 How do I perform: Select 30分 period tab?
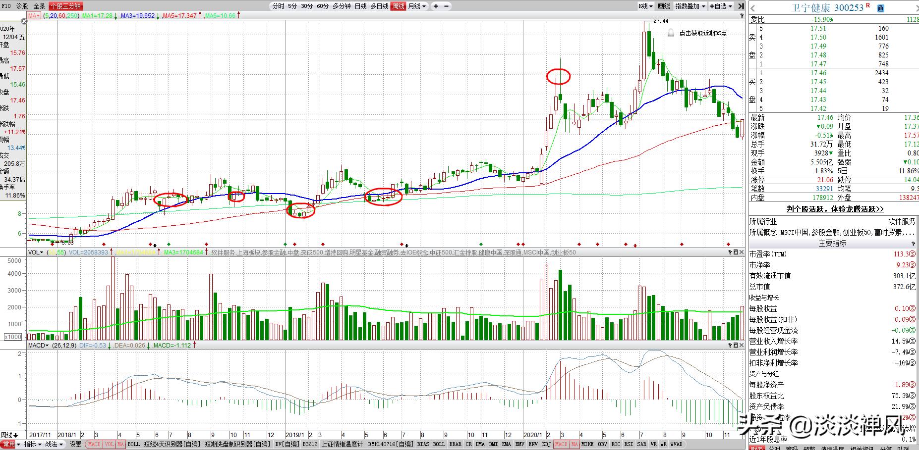click(307, 6)
